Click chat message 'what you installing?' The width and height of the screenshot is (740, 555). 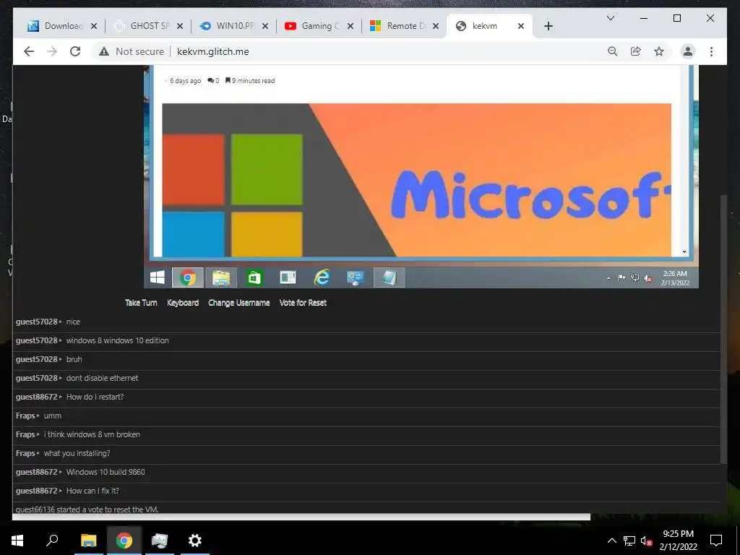point(77,453)
